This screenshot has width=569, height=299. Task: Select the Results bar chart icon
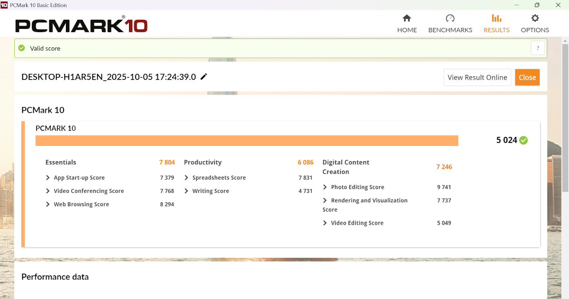click(496, 18)
